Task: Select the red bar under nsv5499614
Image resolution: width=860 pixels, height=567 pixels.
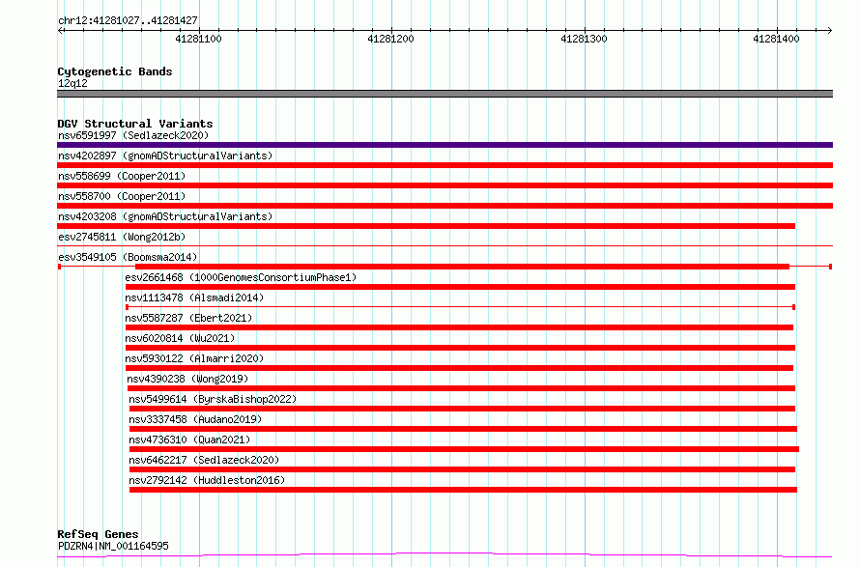Action: point(462,409)
